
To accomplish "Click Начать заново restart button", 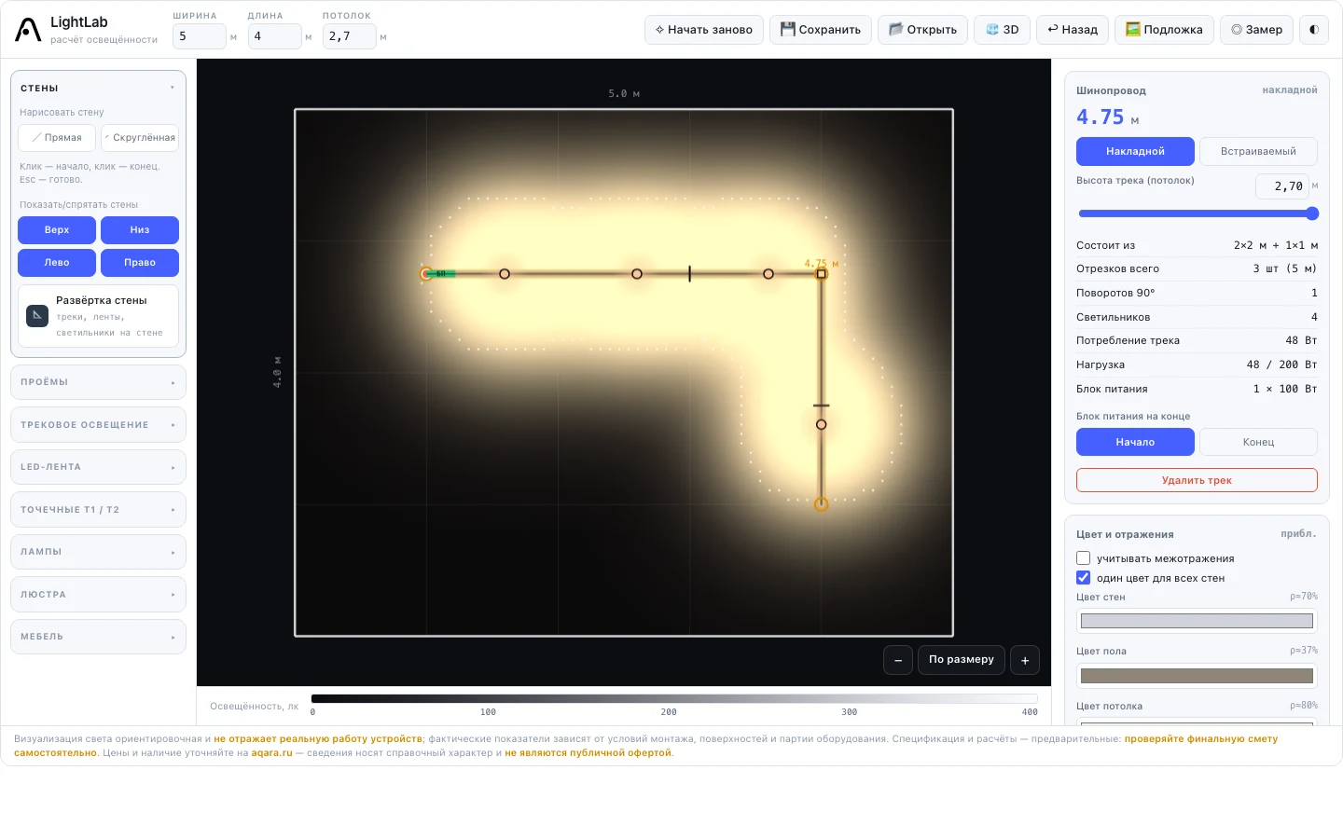I will [x=704, y=30].
